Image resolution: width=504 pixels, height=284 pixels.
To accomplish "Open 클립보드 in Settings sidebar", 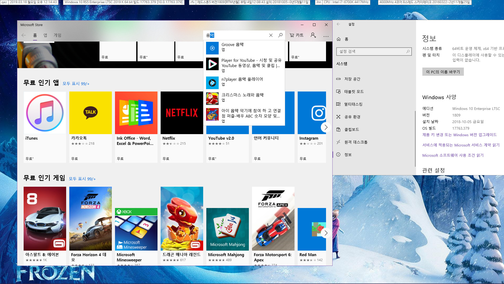I will (374, 129).
